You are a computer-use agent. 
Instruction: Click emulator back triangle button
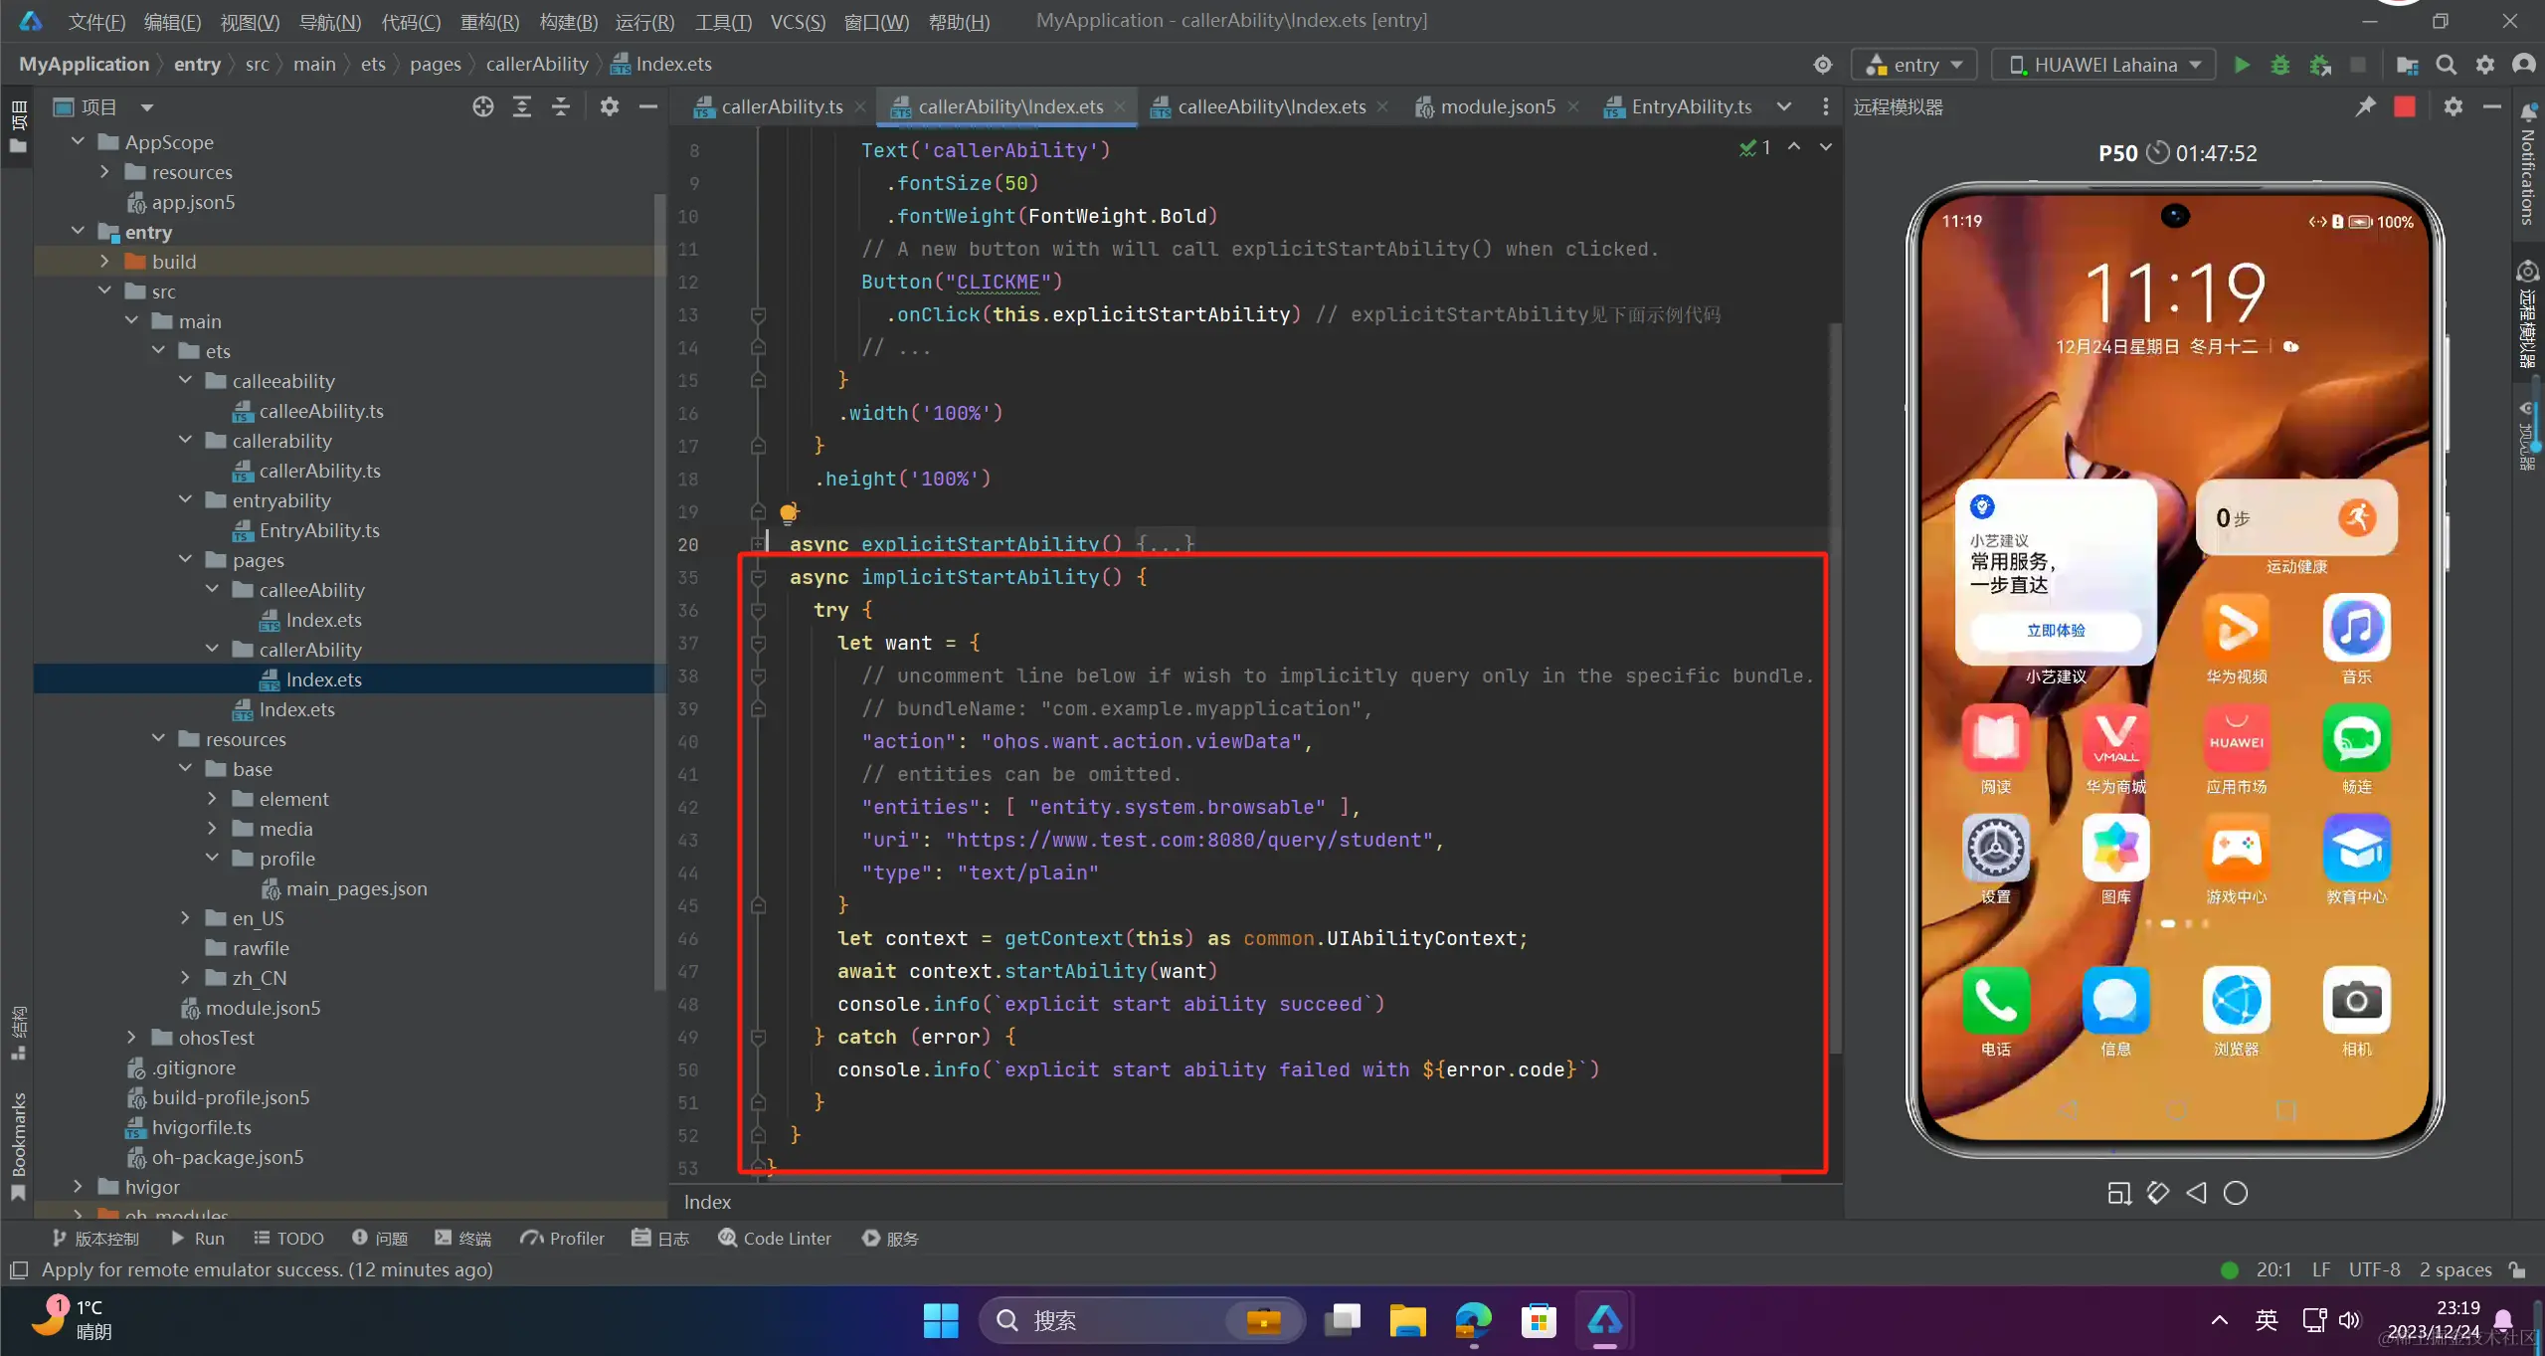click(2196, 1192)
